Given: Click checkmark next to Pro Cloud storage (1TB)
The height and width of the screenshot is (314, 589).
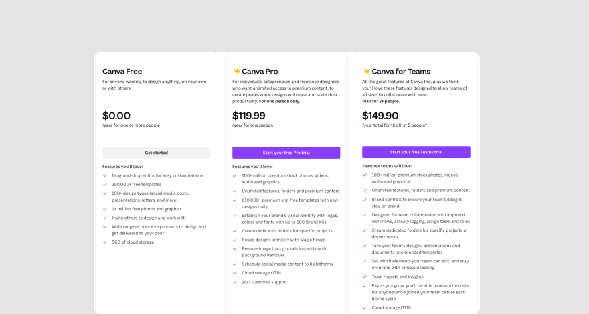Looking at the screenshot, I should click(235, 273).
